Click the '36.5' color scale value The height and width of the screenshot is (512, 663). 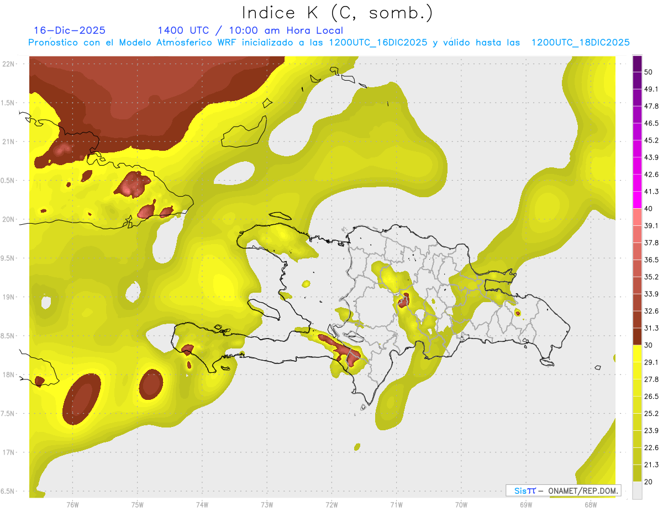coord(651,260)
